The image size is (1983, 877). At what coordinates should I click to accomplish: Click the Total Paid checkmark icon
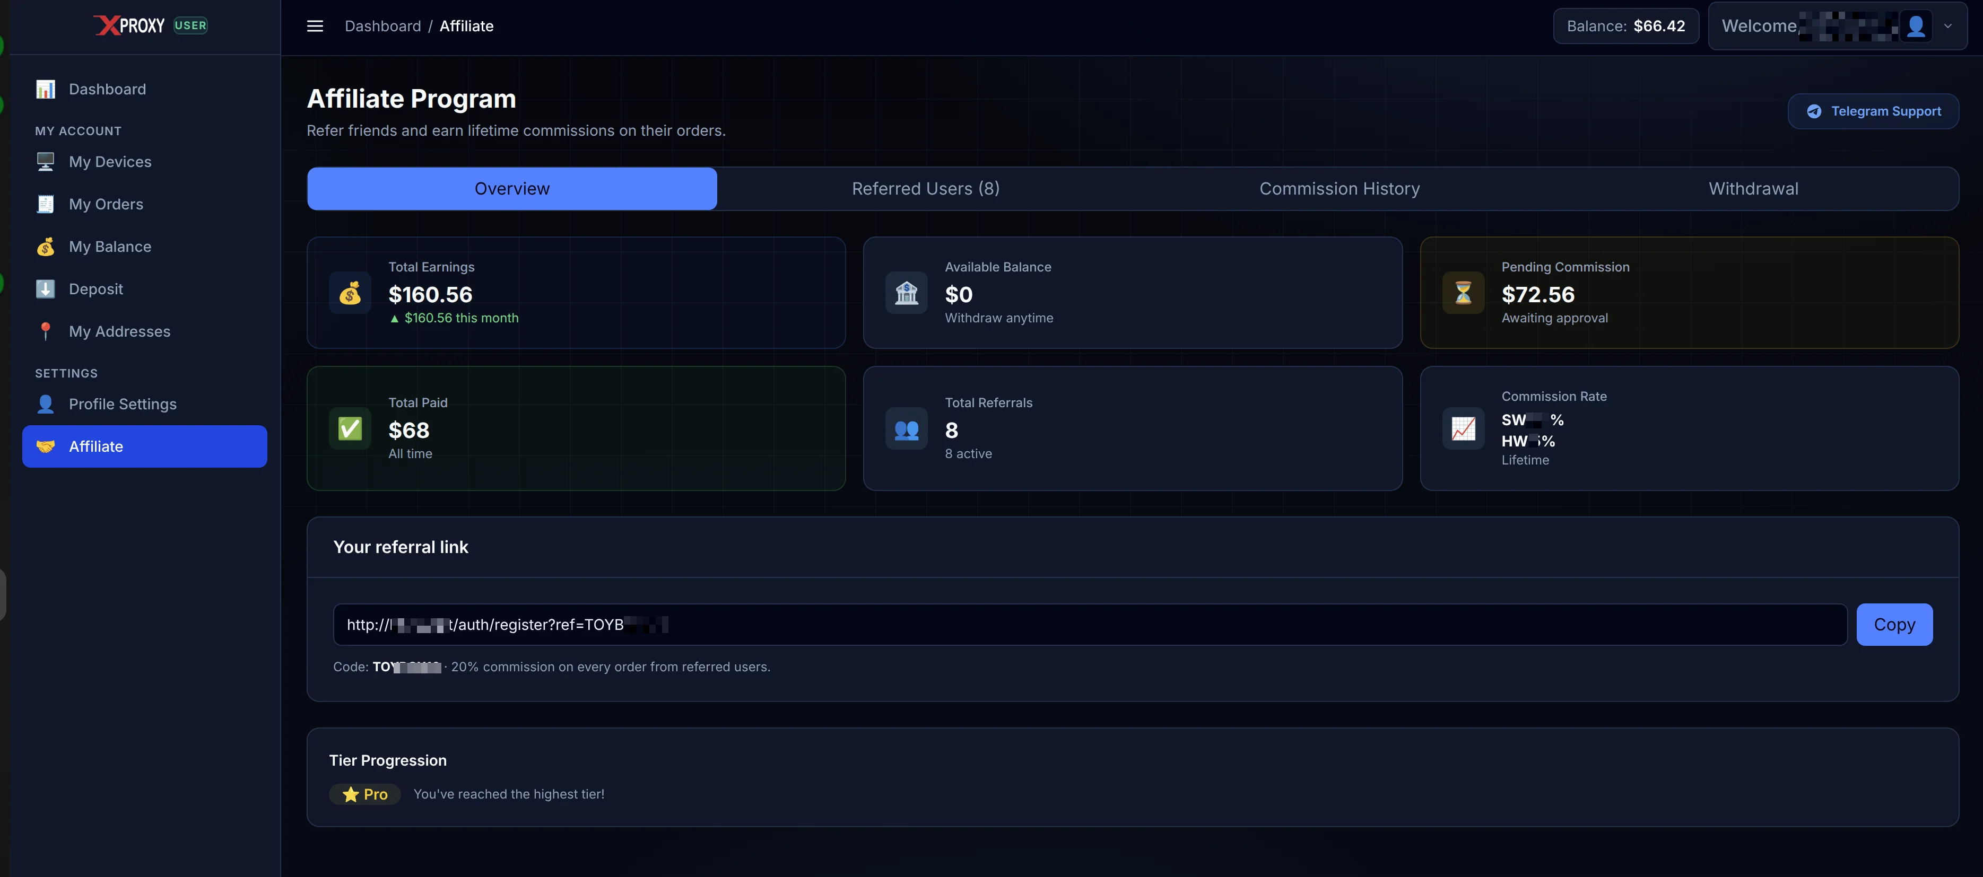350,428
